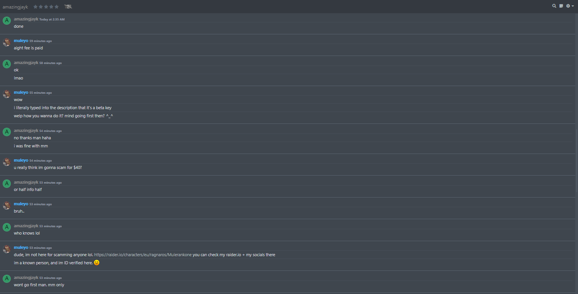Click message 'u really think im gonna scam for $40?'
Screen dimensions: 578x294
tap(48, 167)
